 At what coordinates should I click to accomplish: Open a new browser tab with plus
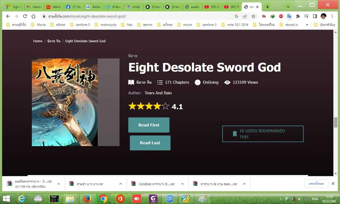pyautogui.click(x=267, y=7)
